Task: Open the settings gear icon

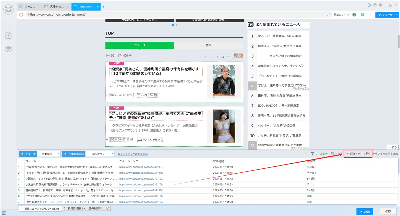Action: 380,5
